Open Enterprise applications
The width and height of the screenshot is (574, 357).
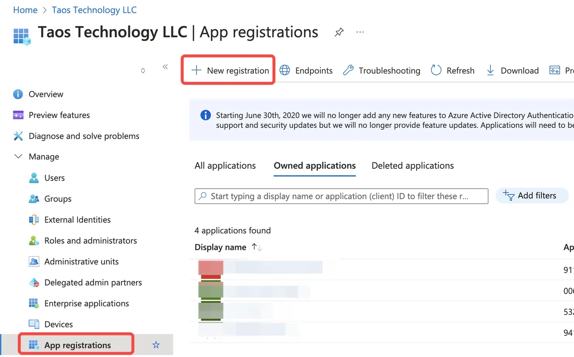(x=87, y=304)
